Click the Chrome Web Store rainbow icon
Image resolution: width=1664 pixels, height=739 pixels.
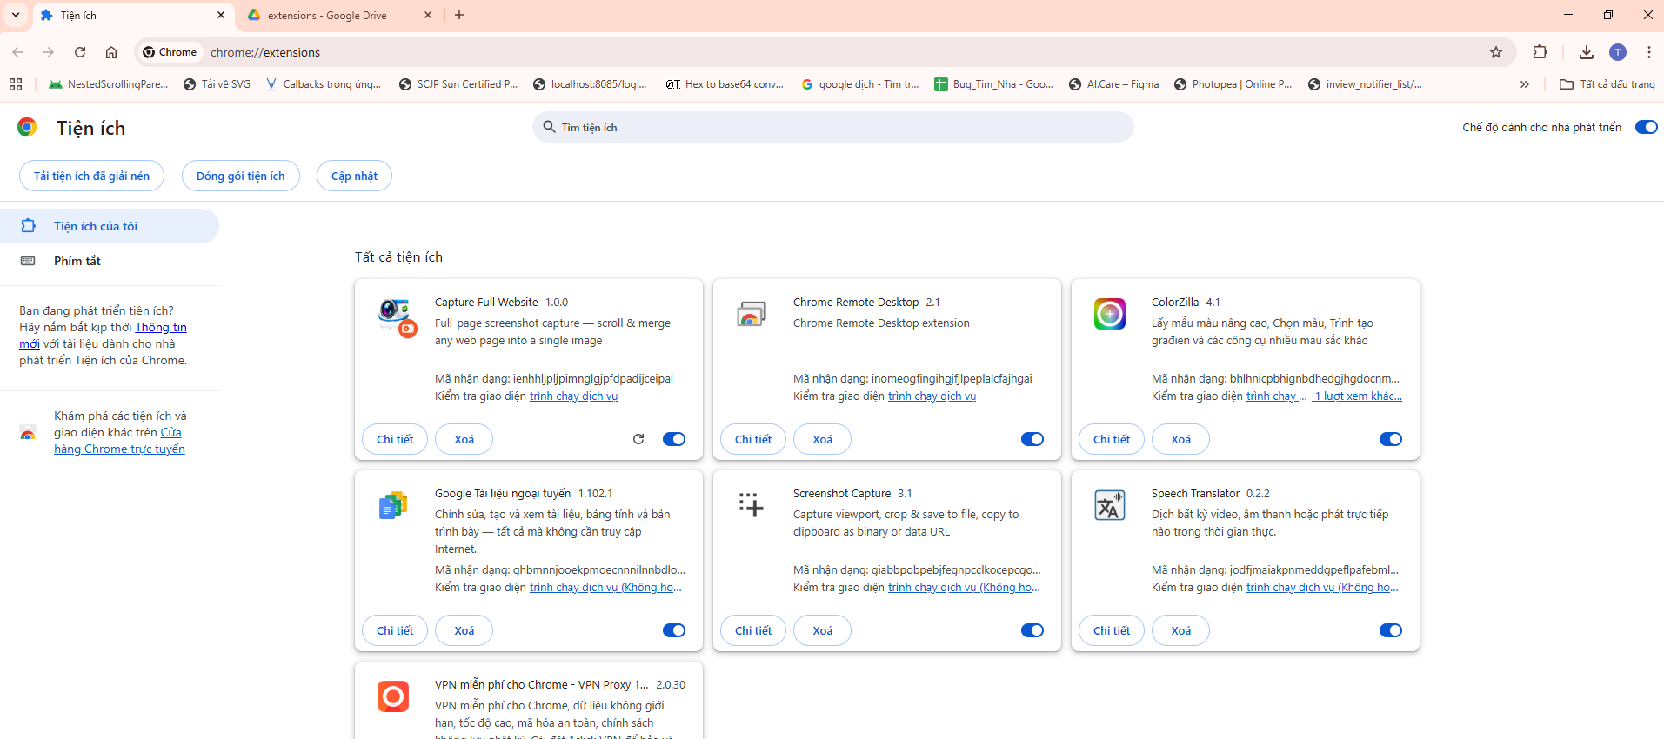coord(28,433)
